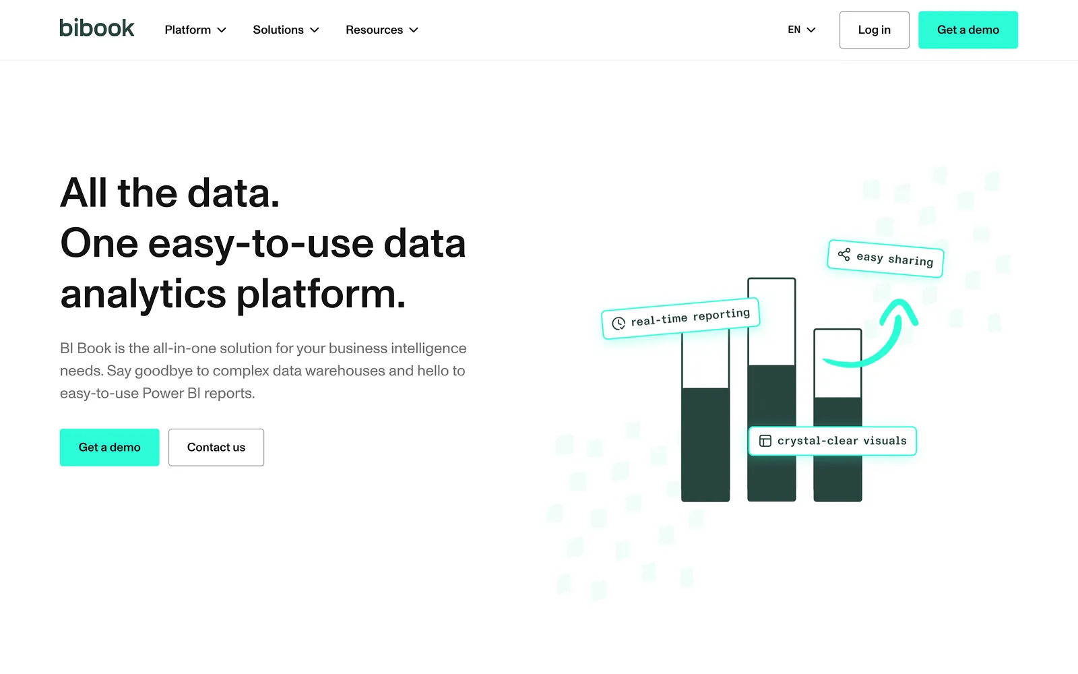The image size is (1078, 674).
Task: Click Get a demo below hero text
Action: click(x=110, y=448)
